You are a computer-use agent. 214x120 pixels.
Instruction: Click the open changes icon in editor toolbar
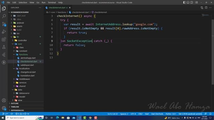tap(202, 8)
